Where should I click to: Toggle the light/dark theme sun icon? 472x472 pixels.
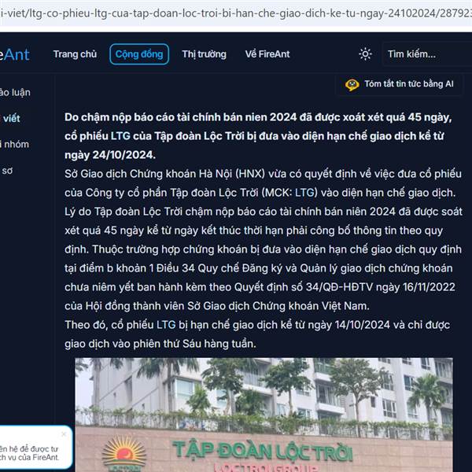(x=365, y=54)
